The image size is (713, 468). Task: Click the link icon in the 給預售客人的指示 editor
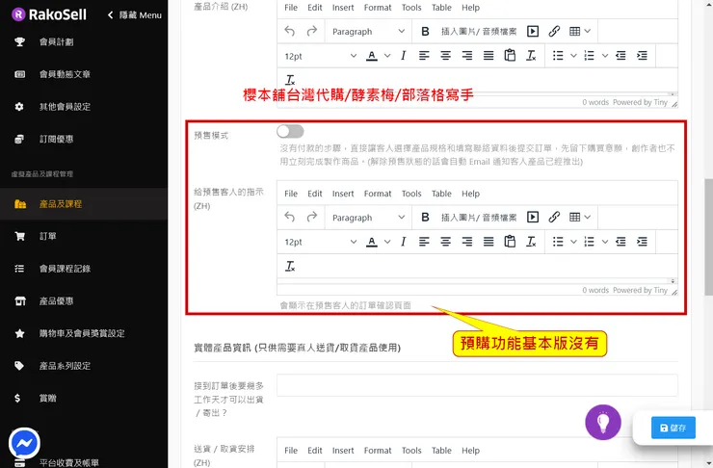click(x=554, y=218)
